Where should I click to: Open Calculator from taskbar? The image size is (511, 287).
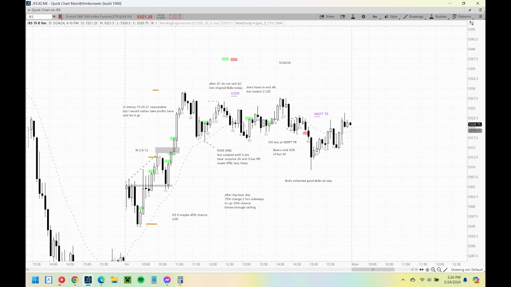click(x=180, y=280)
